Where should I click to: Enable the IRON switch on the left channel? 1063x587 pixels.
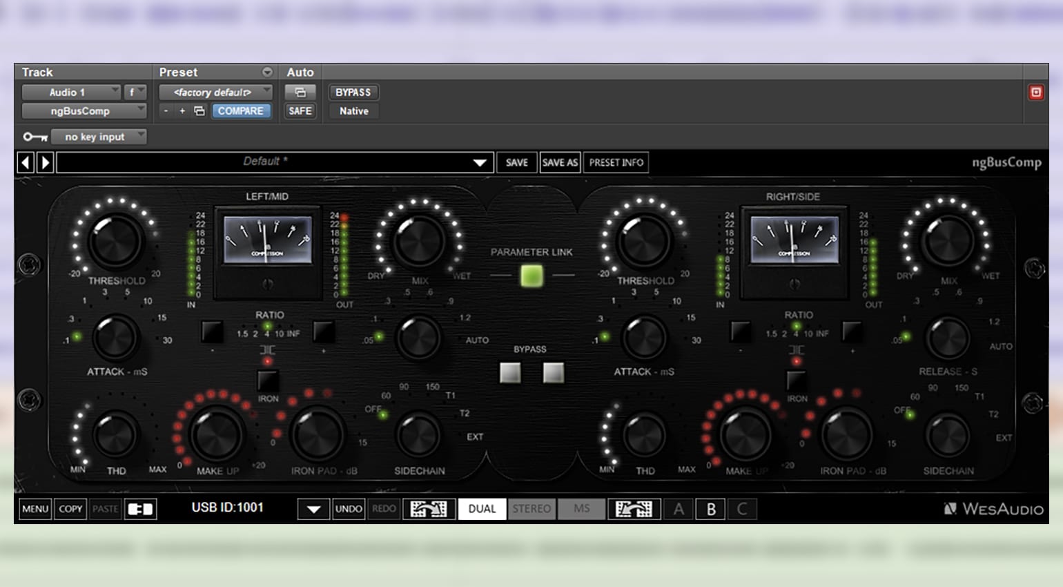click(266, 380)
